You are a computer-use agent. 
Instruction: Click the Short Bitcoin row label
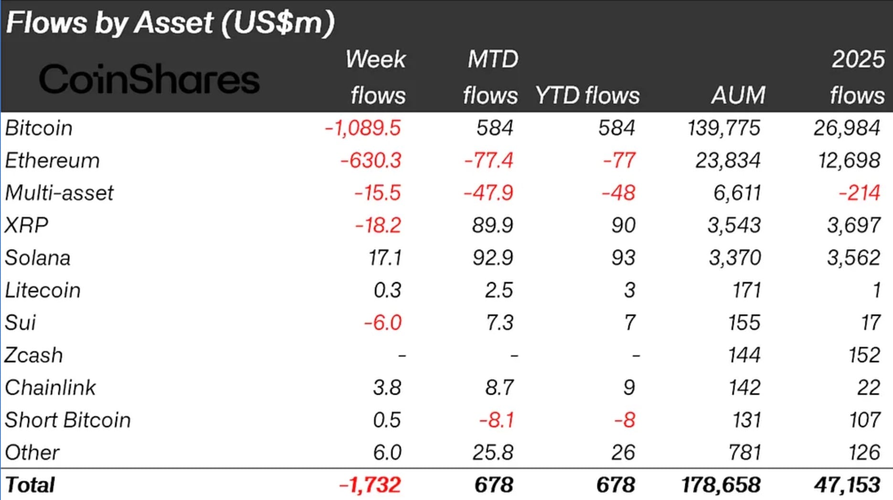68,420
